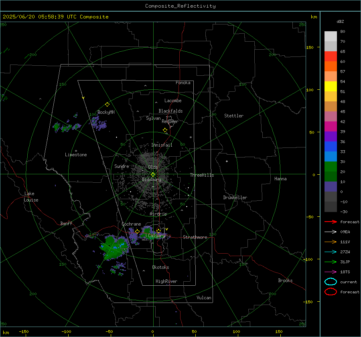Click the Okotoks city label
361x337 pixels.
point(160,267)
